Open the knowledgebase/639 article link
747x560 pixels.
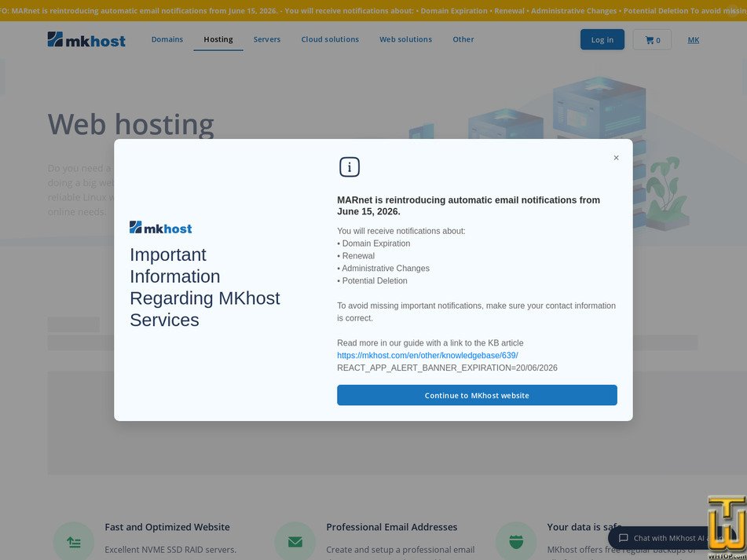(427, 355)
